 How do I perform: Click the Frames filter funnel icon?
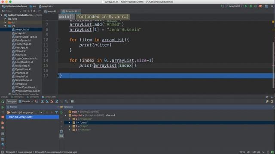click(x=56, y=113)
